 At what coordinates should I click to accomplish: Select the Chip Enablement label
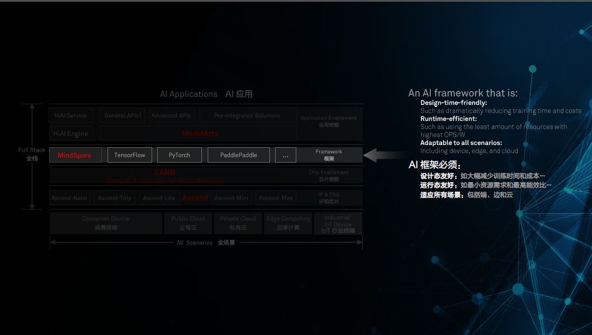coord(328,175)
